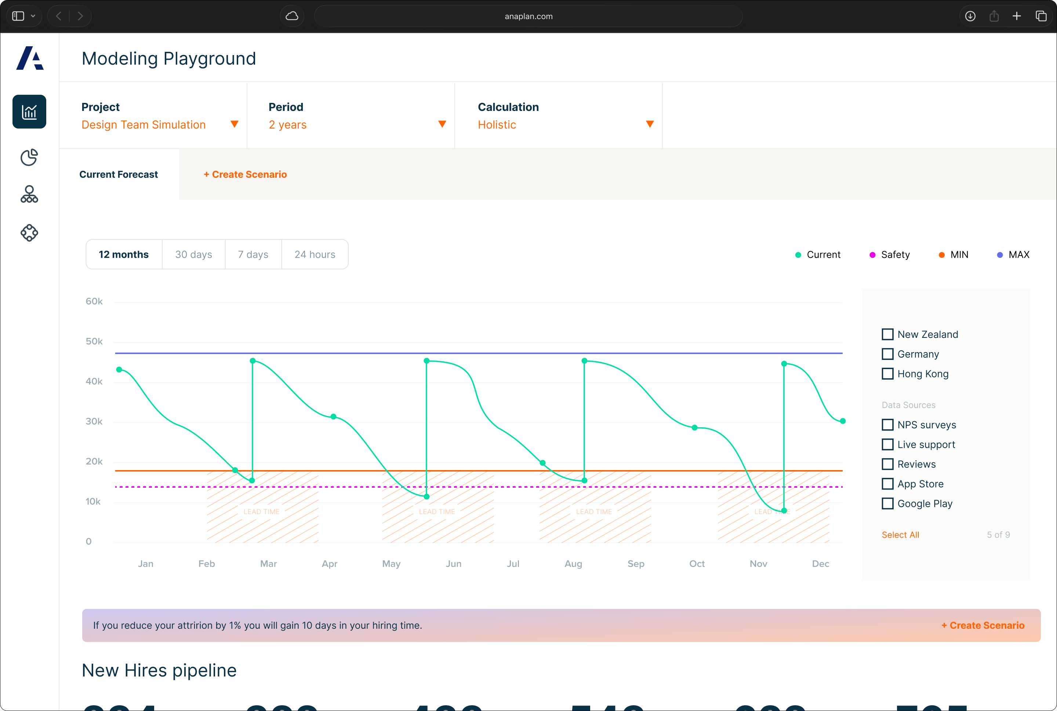Open the chart analytics sidebar icon
The image size is (1057, 711).
point(29,112)
